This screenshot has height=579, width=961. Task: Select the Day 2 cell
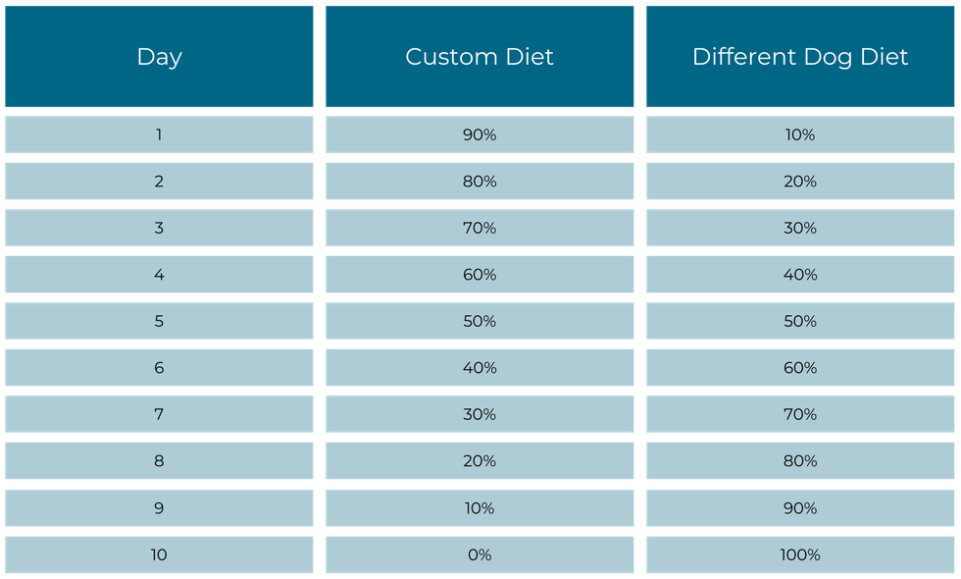159,182
